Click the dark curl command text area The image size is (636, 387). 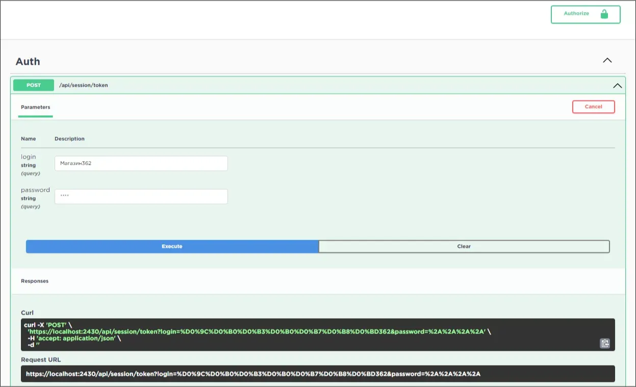point(306,335)
